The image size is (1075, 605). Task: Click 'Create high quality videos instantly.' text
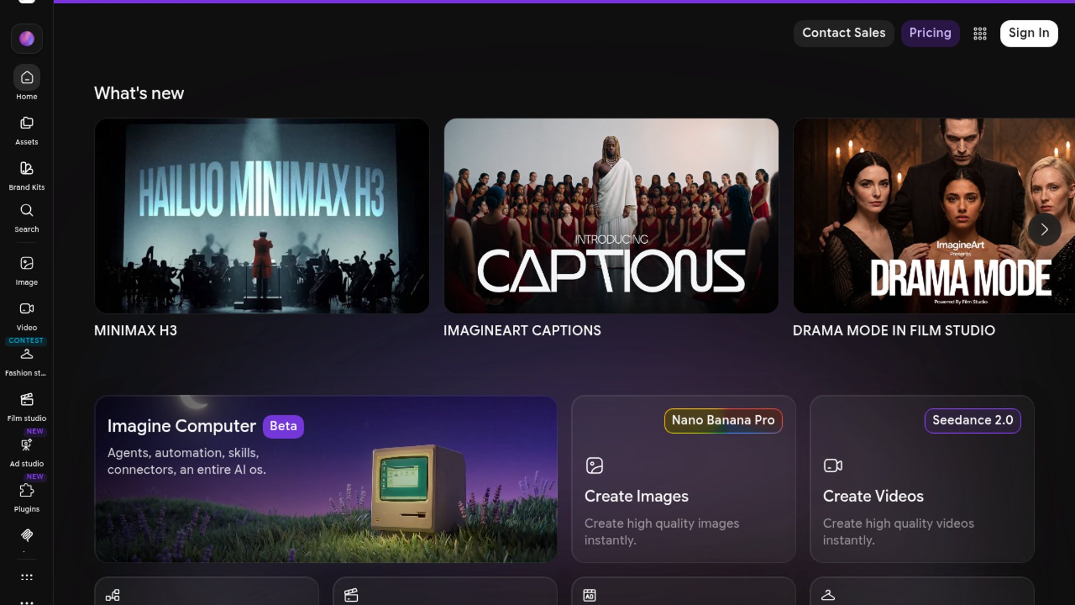pyautogui.click(x=899, y=532)
